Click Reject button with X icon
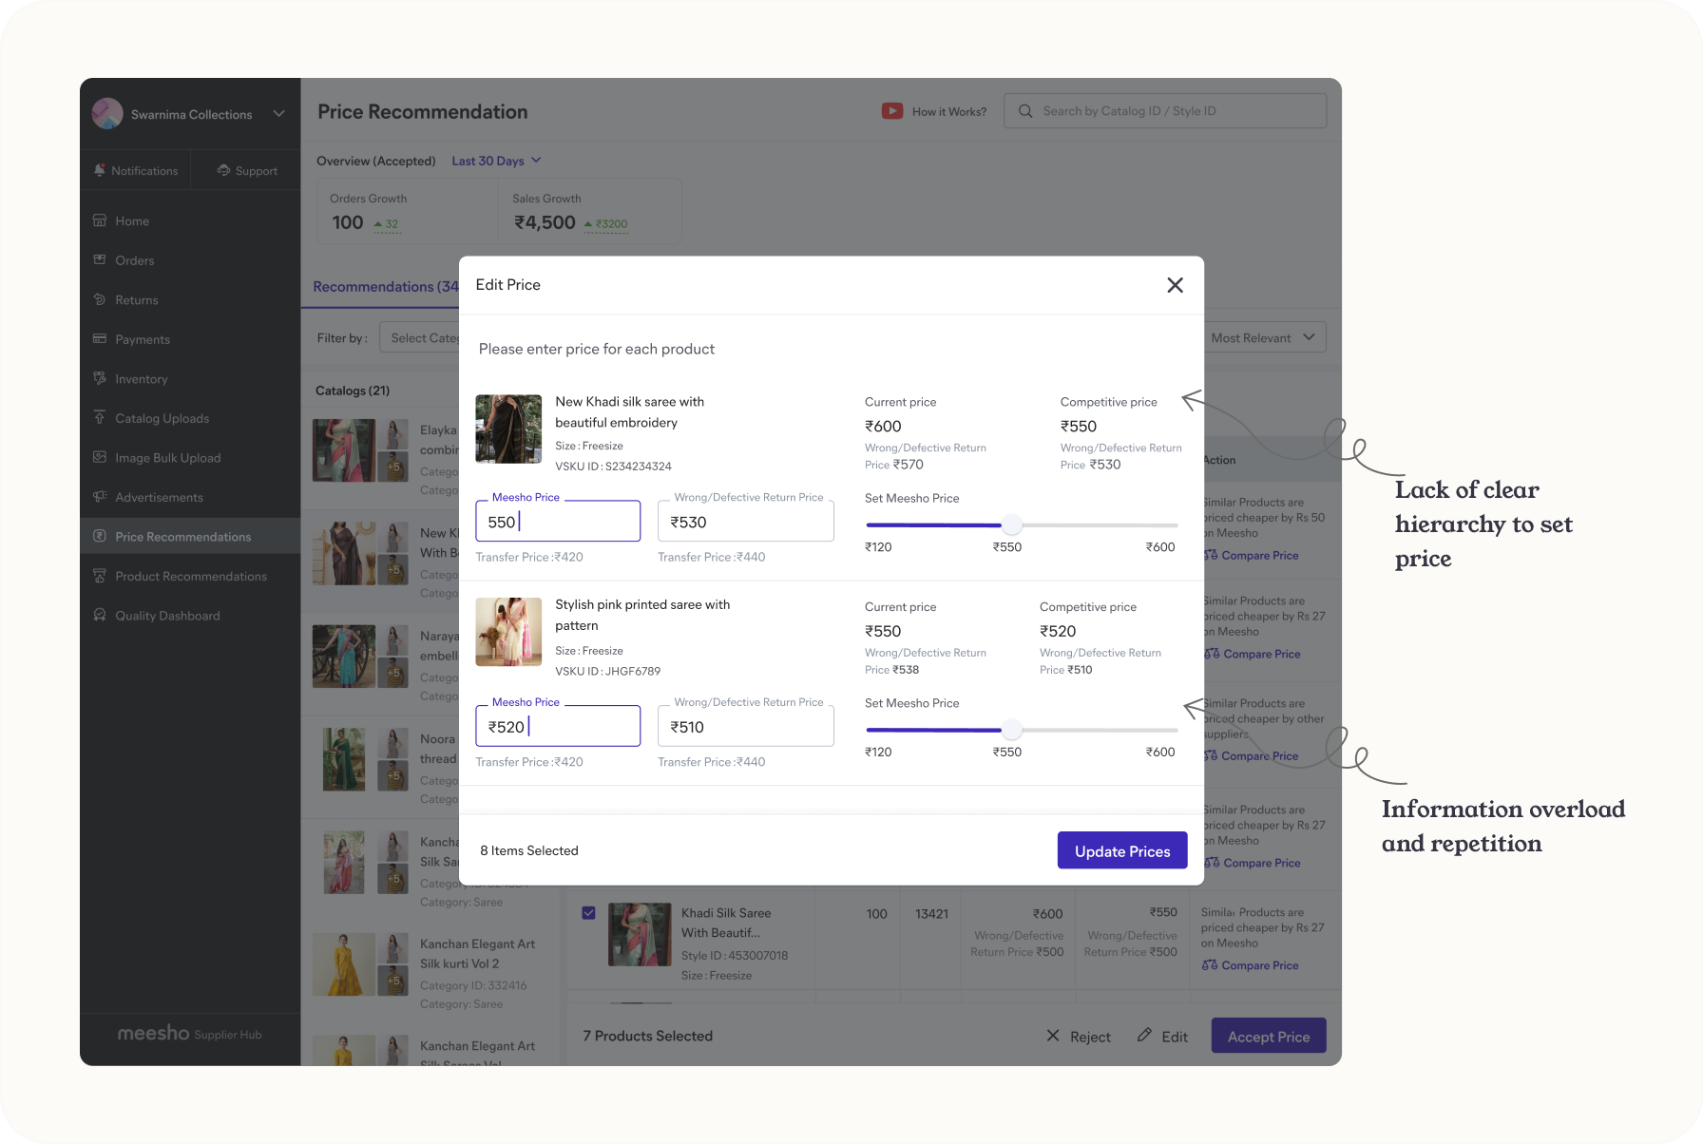1703x1144 pixels. click(1079, 1037)
